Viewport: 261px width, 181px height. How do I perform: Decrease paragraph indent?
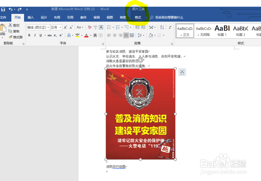coord(138,27)
